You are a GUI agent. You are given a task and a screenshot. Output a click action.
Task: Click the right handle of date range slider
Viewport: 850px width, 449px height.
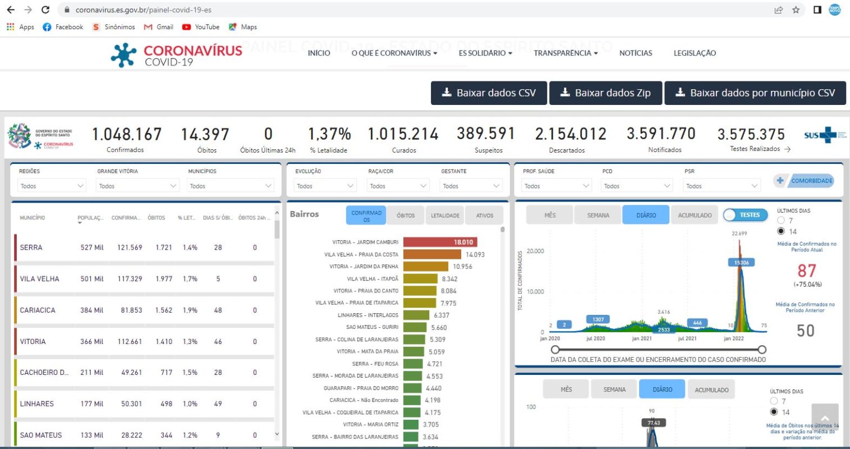coord(761,350)
